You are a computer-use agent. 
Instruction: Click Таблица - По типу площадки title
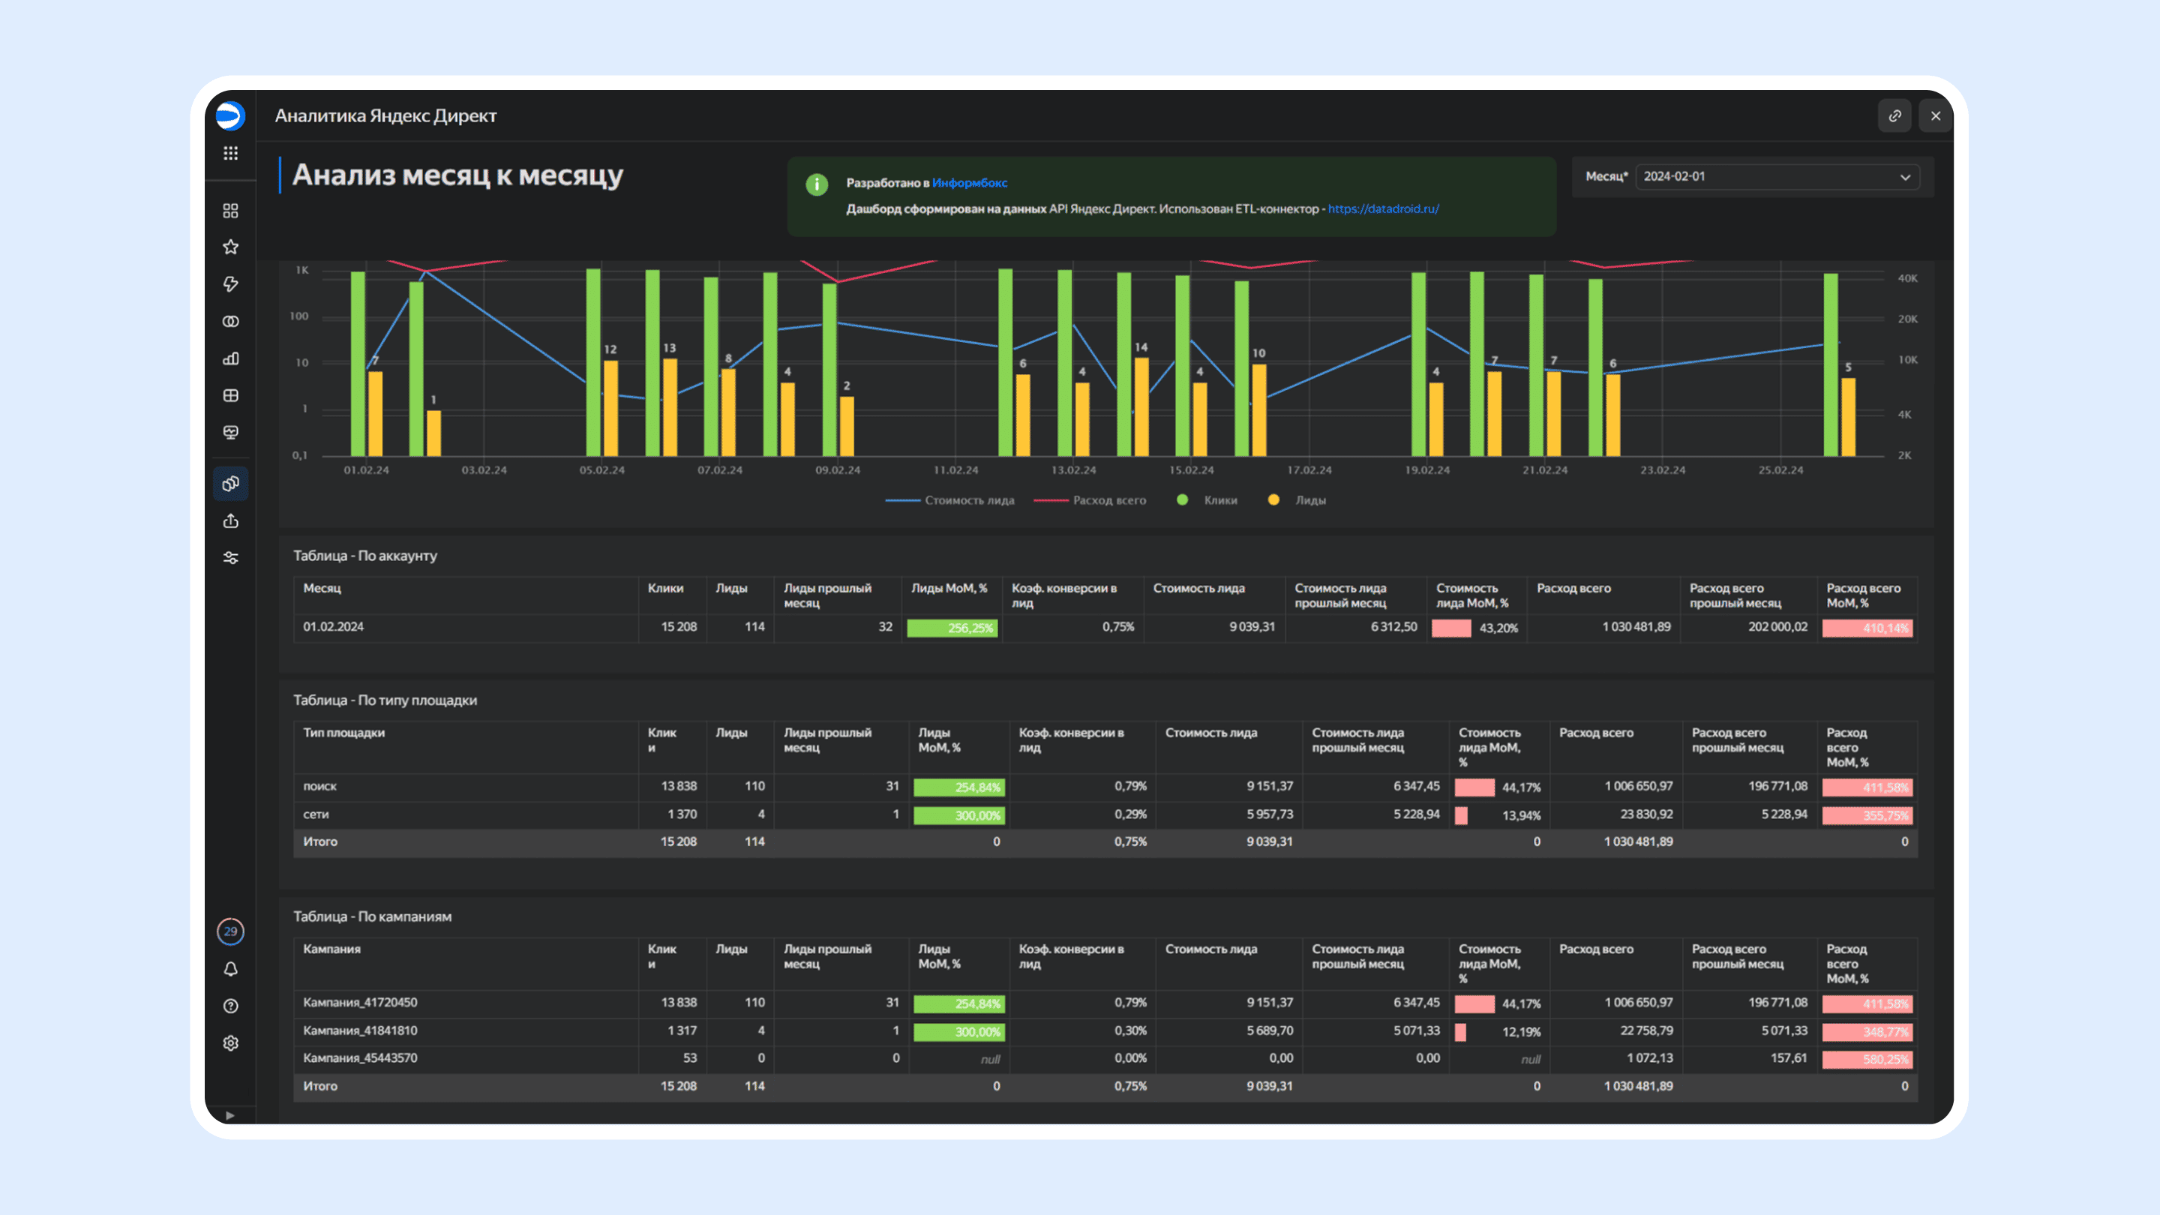[x=385, y=700]
